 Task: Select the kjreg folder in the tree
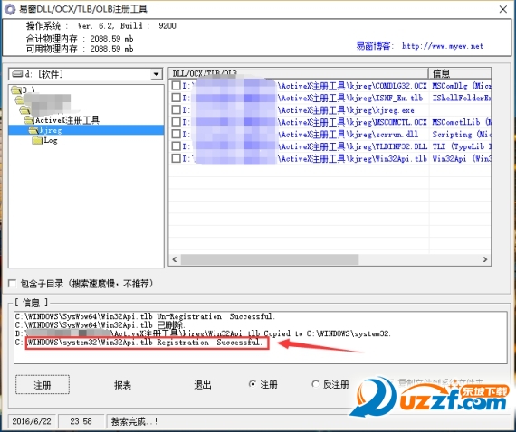coord(86,130)
